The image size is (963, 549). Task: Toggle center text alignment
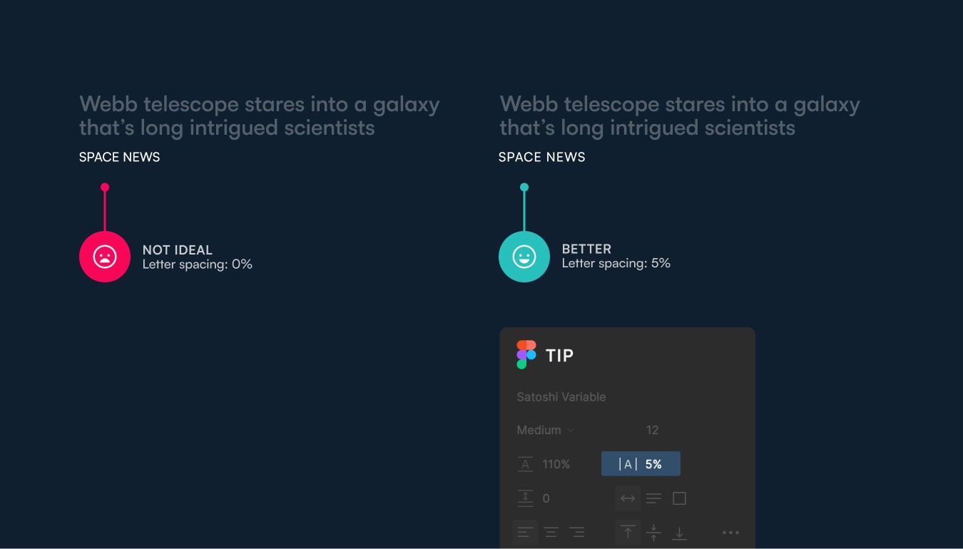[551, 532]
